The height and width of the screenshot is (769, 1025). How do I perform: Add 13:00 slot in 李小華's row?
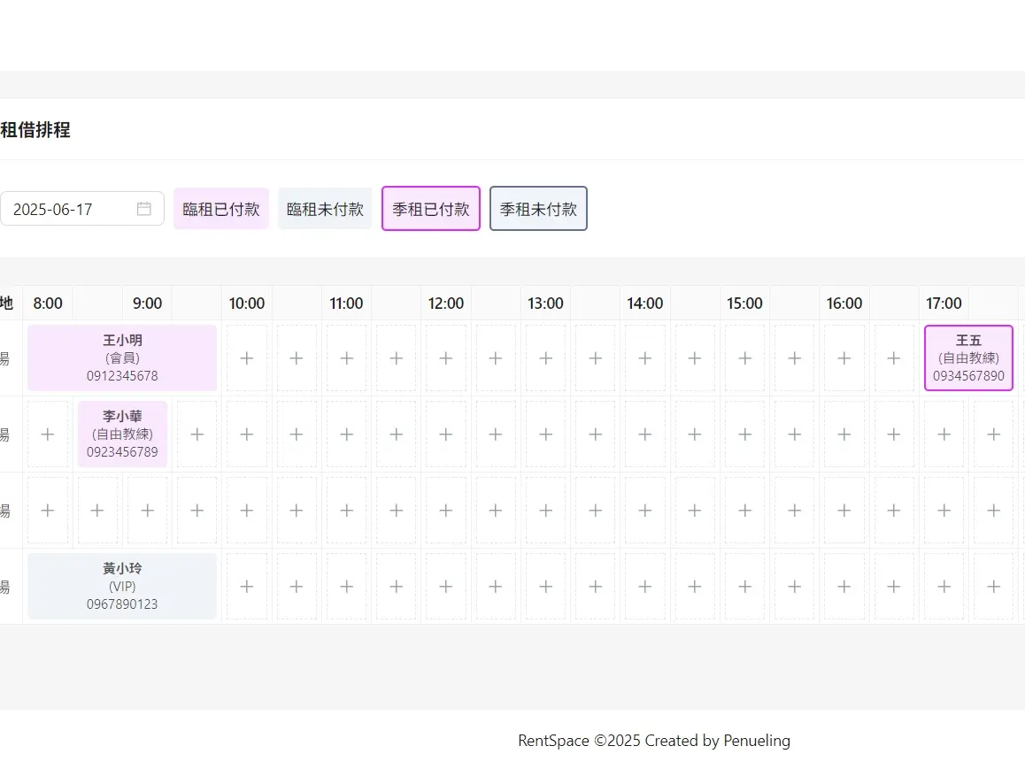tap(545, 434)
